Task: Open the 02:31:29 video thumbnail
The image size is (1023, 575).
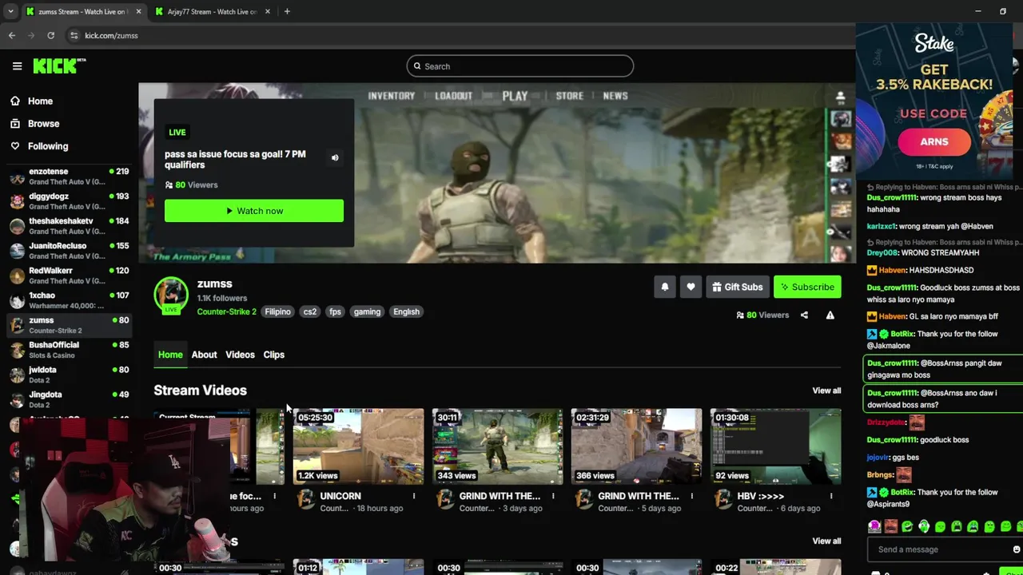Action: click(636, 446)
